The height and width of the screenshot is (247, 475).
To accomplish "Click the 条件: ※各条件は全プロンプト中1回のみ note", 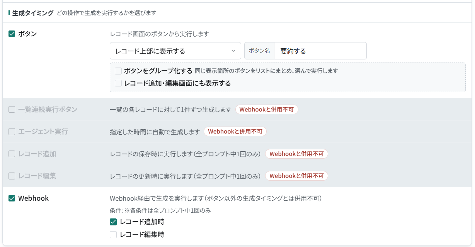I will [160, 211].
